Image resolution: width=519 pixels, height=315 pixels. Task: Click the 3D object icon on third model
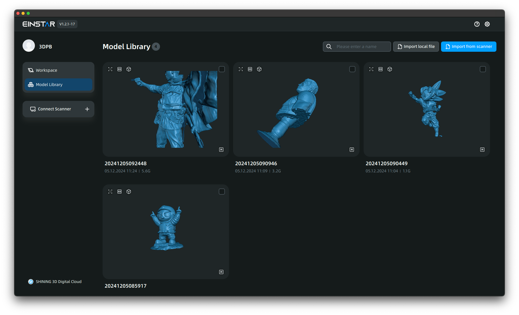(389, 69)
